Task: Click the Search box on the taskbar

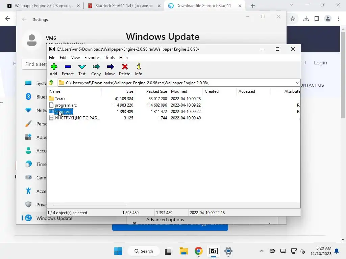Action: click(x=144, y=251)
